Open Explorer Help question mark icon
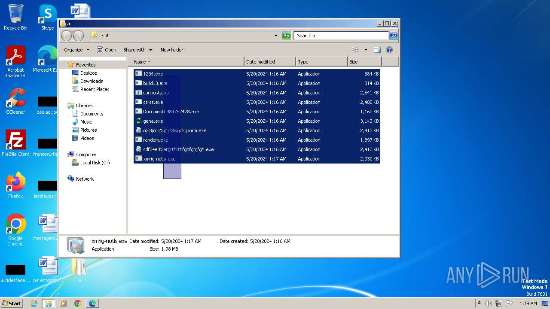The height and width of the screenshot is (309, 550). point(389,50)
